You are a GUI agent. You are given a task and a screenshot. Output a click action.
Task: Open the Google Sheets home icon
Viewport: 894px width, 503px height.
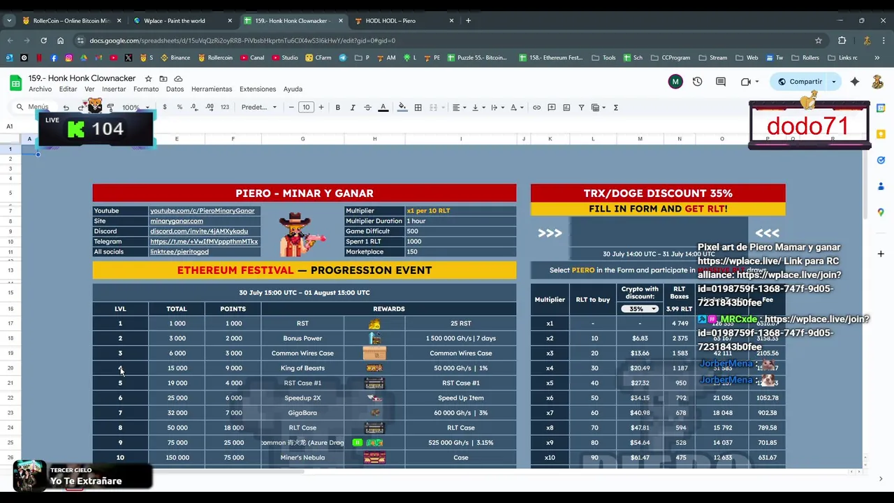[x=15, y=83]
